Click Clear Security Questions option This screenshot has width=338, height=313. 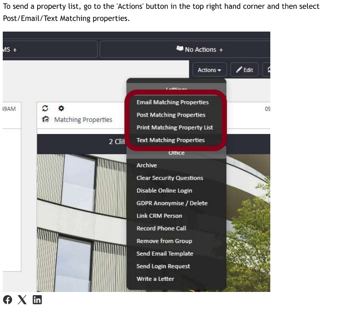(170, 178)
